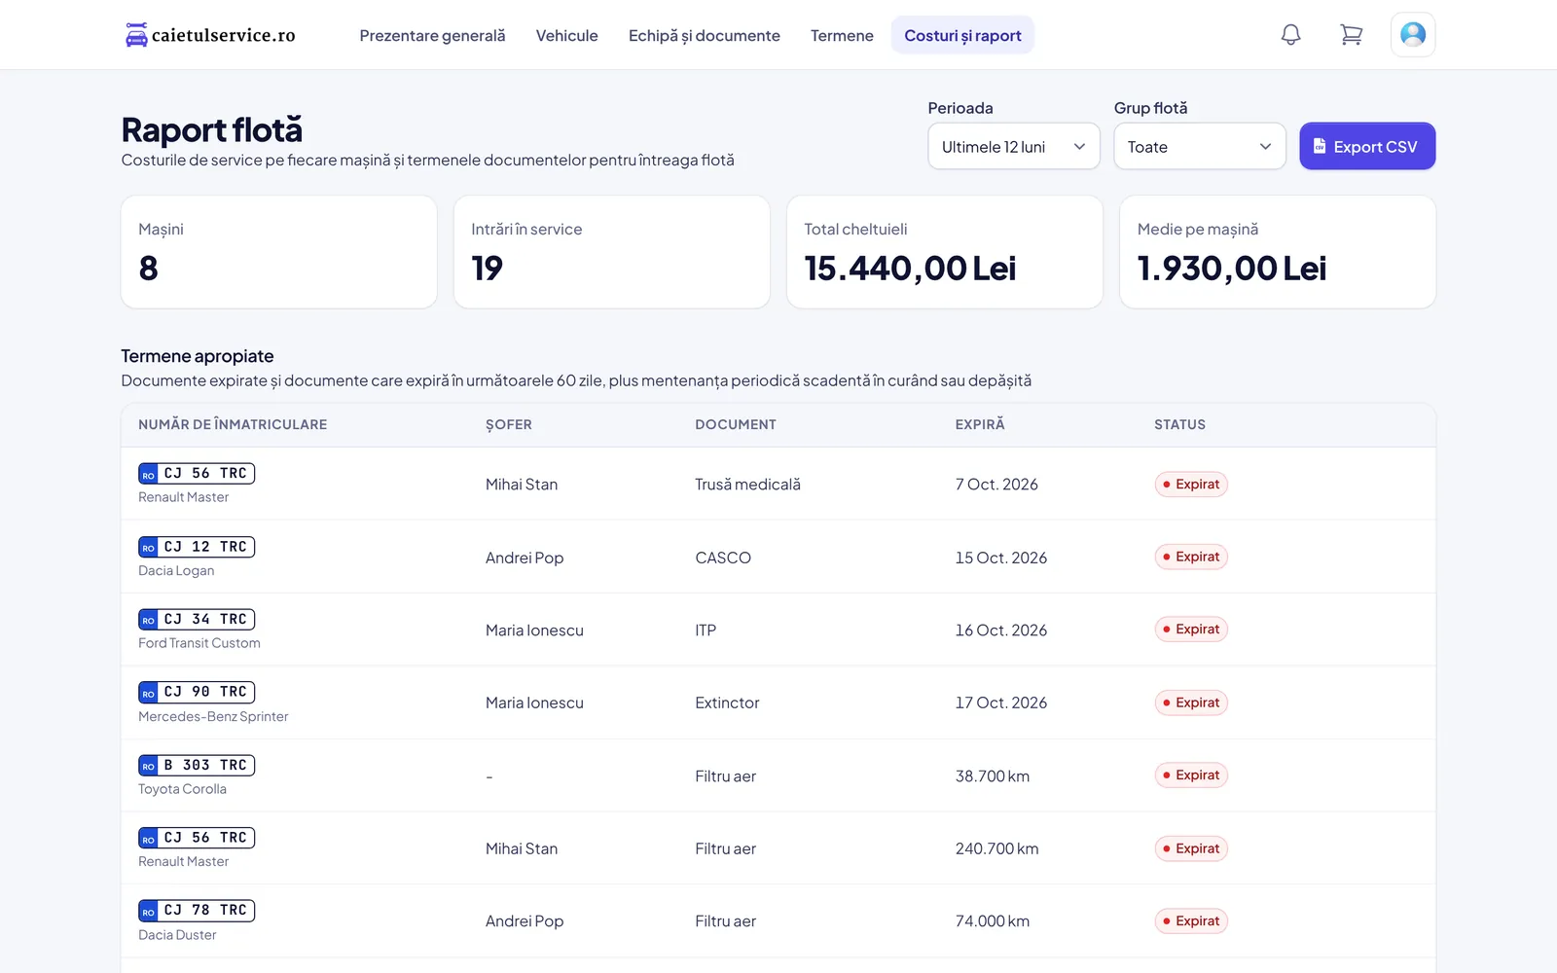
Task: Click license plate CJ 78 TRC
Action: pyautogui.click(x=197, y=911)
